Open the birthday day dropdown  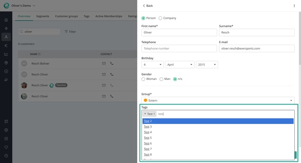pyautogui.click(x=152, y=65)
